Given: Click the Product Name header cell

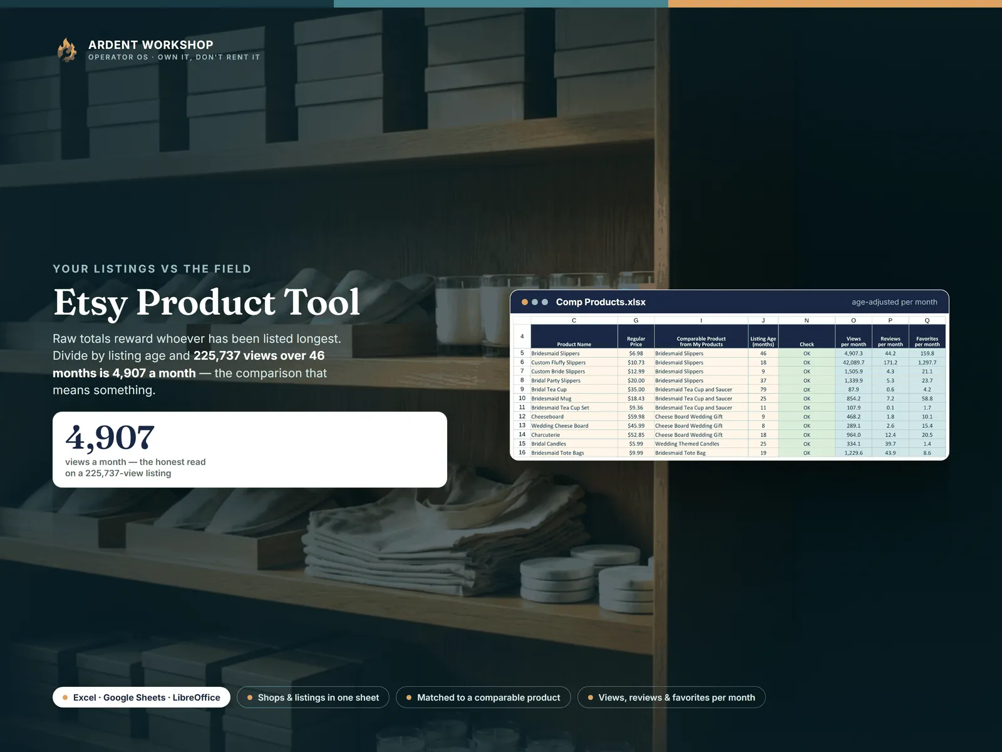Looking at the screenshot, I should (574, 337).
